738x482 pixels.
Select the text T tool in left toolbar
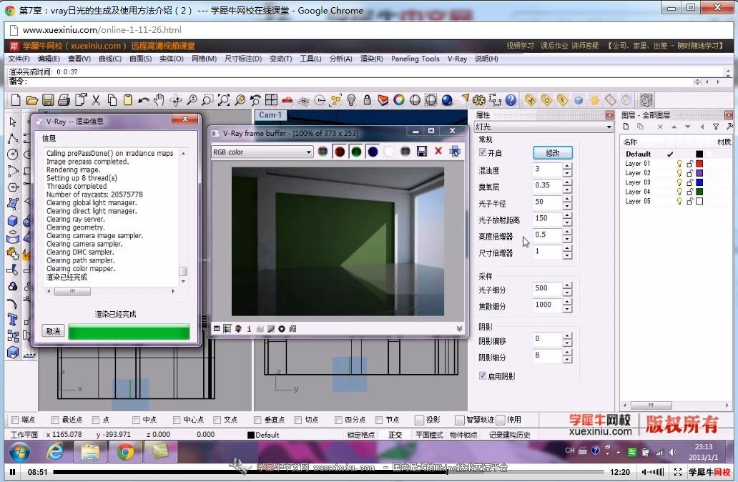tap(13, 320)
